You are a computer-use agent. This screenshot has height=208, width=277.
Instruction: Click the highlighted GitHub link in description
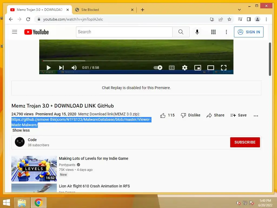(81, 122)
